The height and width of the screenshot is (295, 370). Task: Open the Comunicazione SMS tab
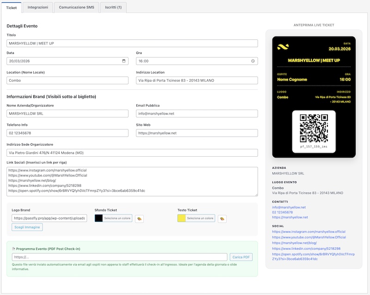(x=76, y=7)
